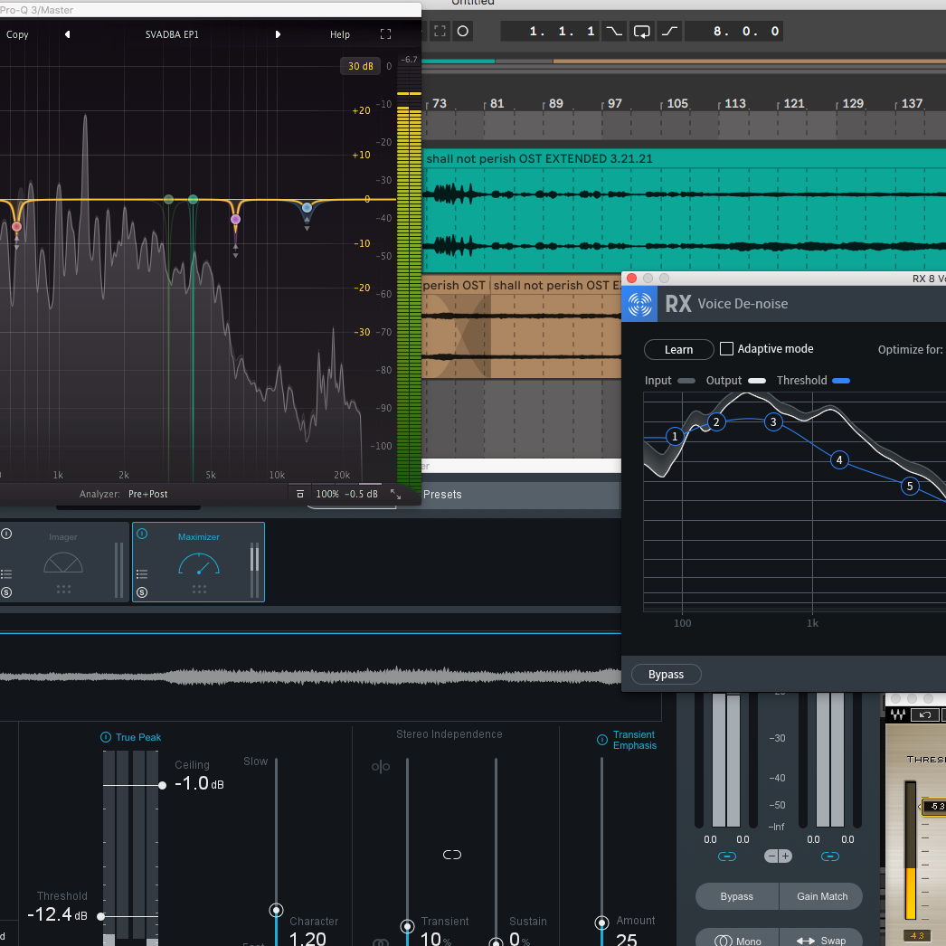
Task: Click the Ceiling slider handle
Action: [162, 786]
